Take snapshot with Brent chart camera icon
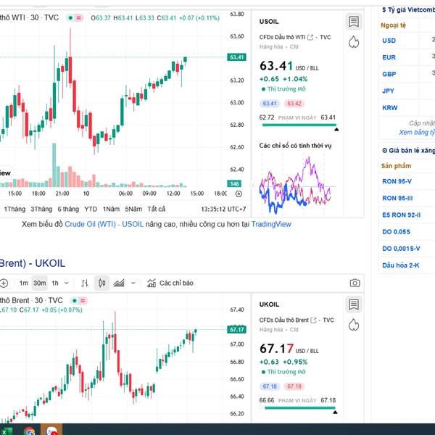The height and width of the screenshot is (435, 435). [355, 283]
